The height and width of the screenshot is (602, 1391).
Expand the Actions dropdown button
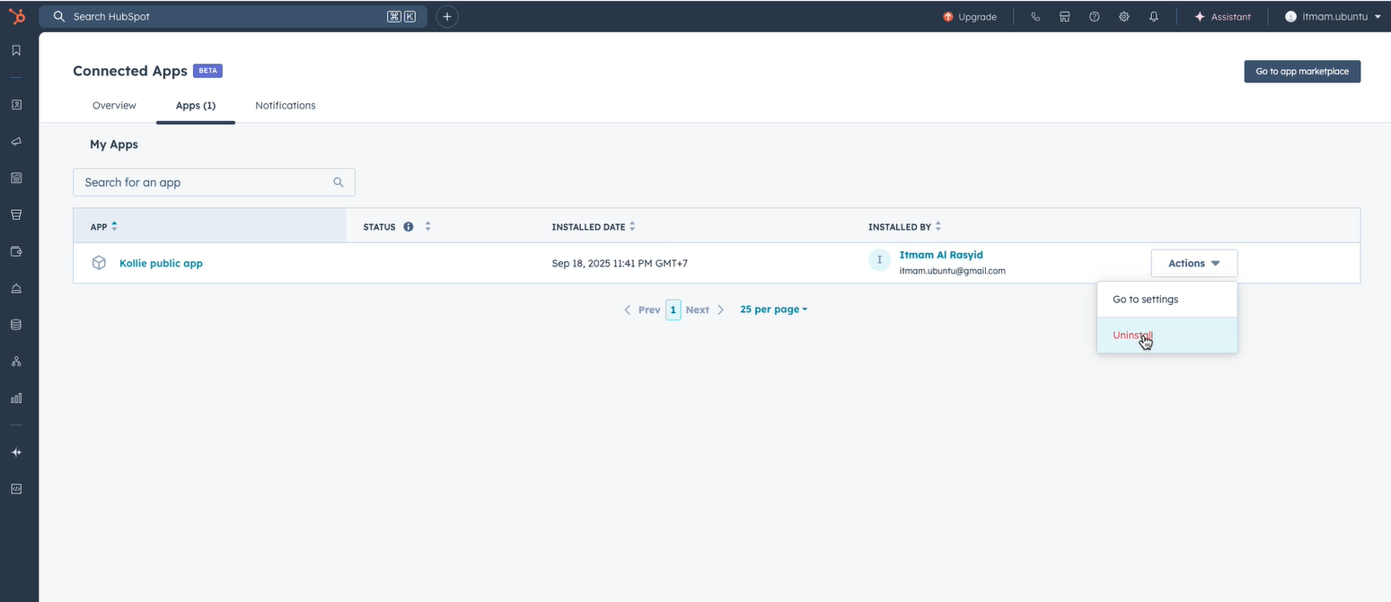pyautogui.click(x=1193, y=263)
